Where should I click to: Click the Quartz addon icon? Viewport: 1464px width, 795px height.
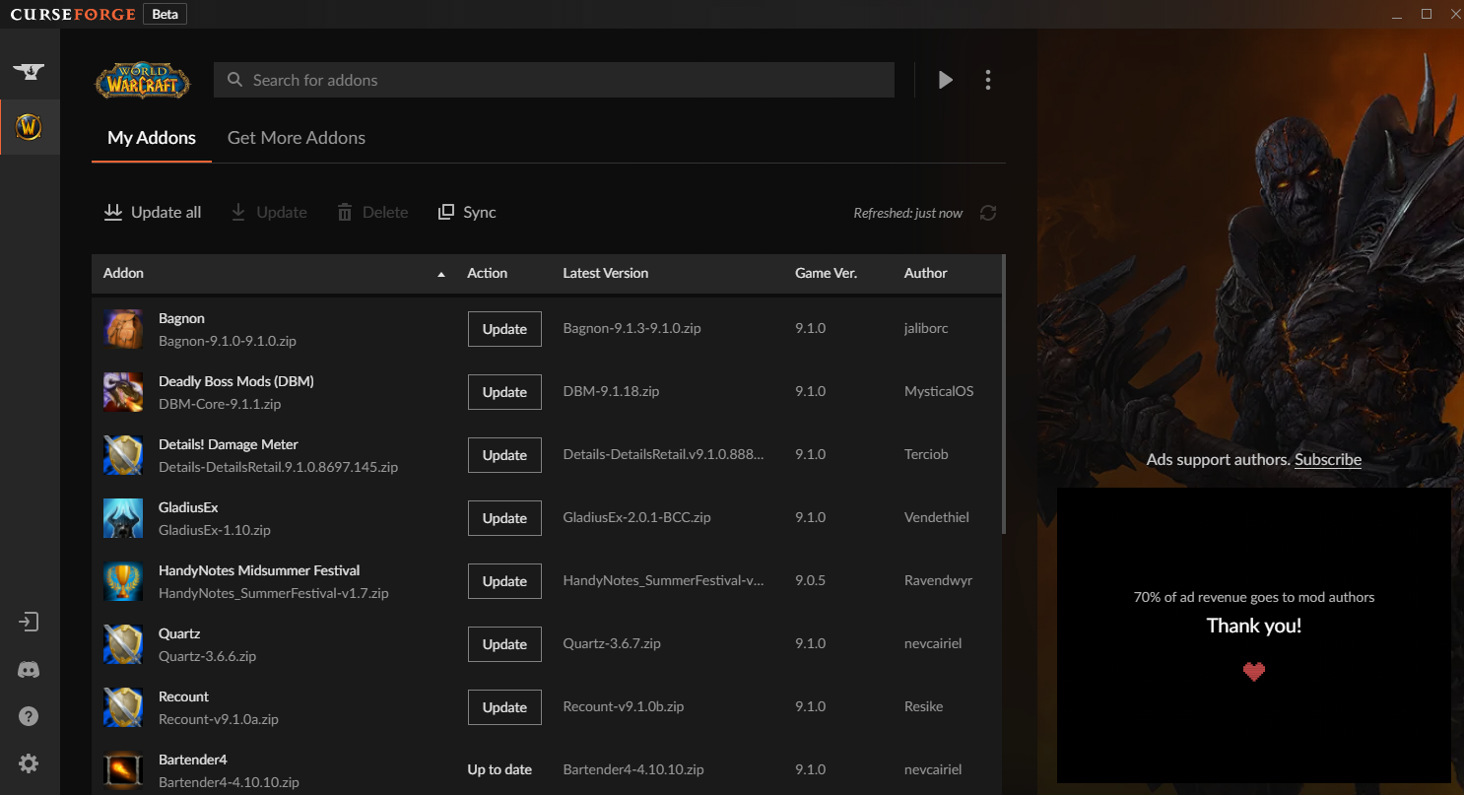point(123,644)
